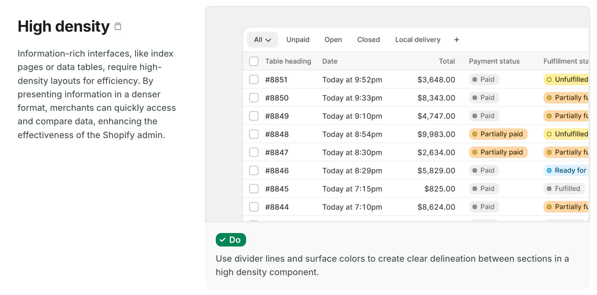Check the box for order #8850
Viewport: 597px width, 295px height.
tap(254, 98)
